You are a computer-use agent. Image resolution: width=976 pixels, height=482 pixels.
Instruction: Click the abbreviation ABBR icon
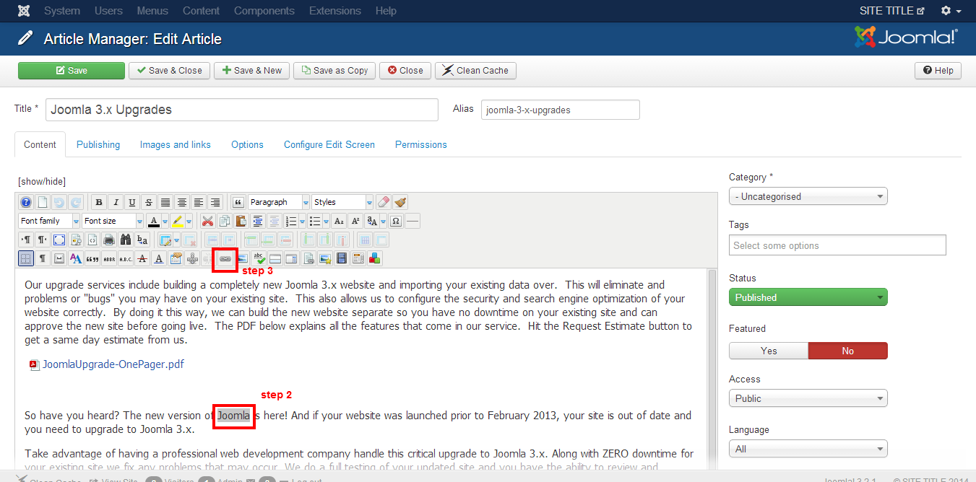(x=109, y=258)
